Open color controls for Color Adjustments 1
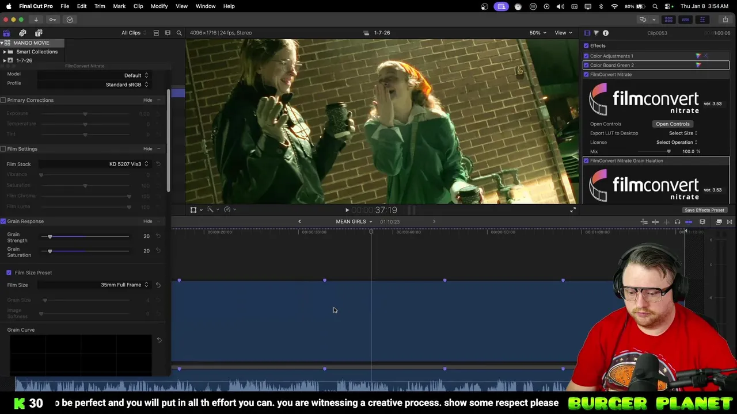737x414 pixels. [698, 56]
